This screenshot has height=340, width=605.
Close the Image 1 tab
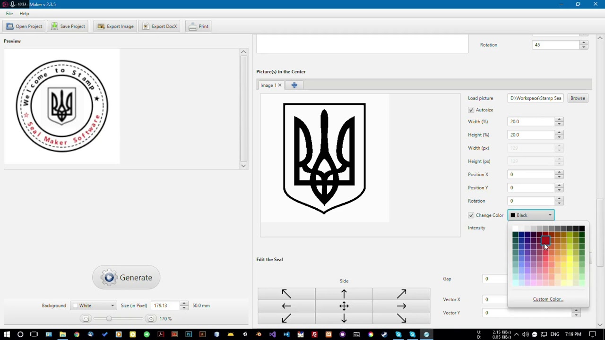[x=279, y=85]
